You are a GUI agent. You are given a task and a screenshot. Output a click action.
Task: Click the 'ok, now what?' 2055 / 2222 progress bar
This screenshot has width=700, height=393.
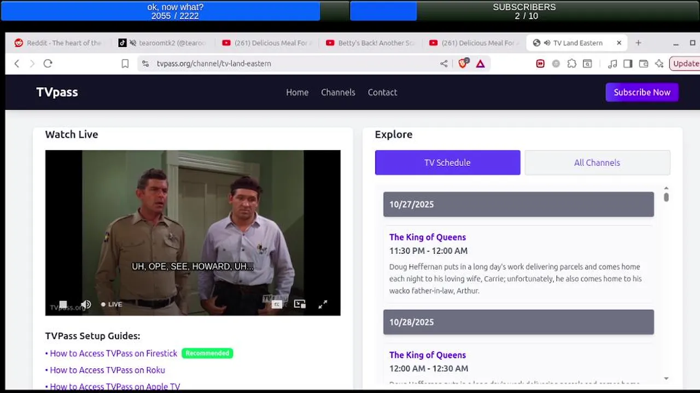coord(175,11)
